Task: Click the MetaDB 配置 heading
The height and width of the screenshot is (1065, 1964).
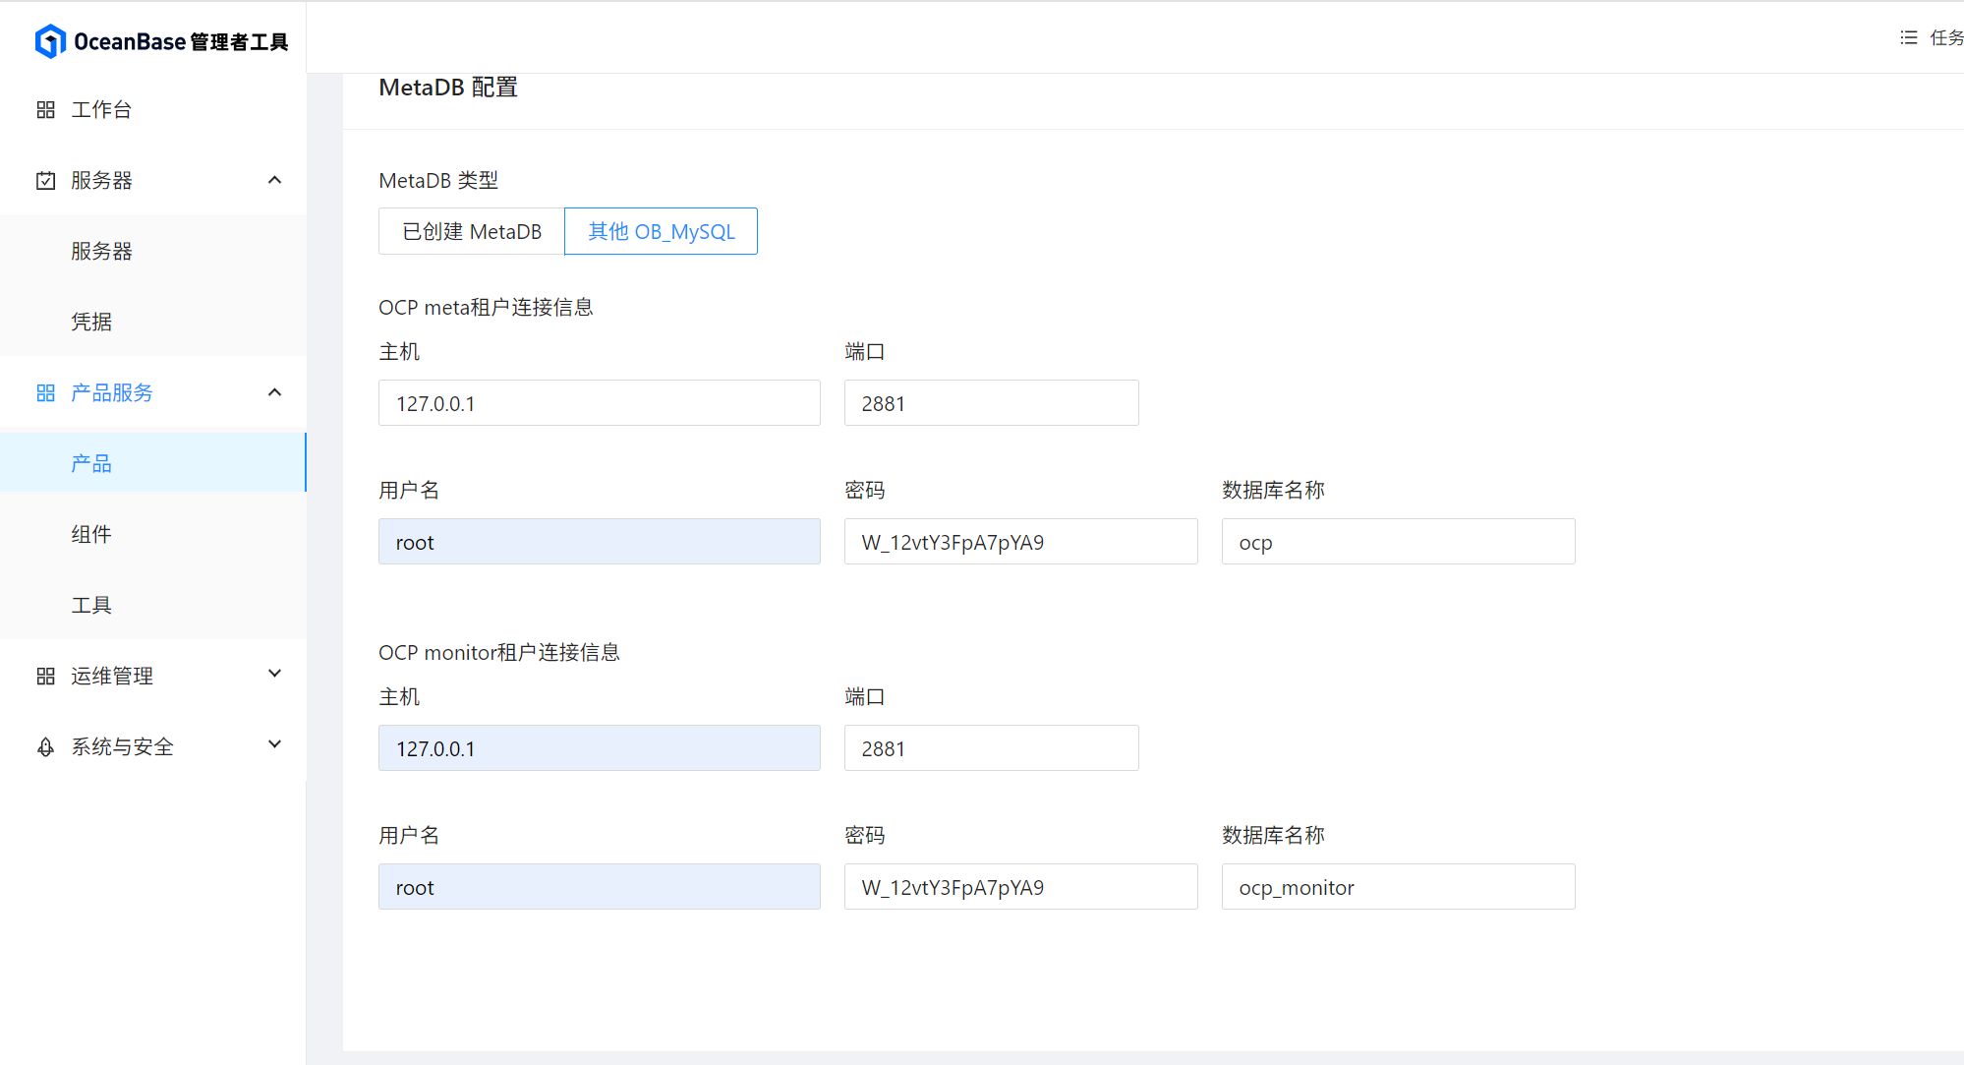Action: [448, 88]
